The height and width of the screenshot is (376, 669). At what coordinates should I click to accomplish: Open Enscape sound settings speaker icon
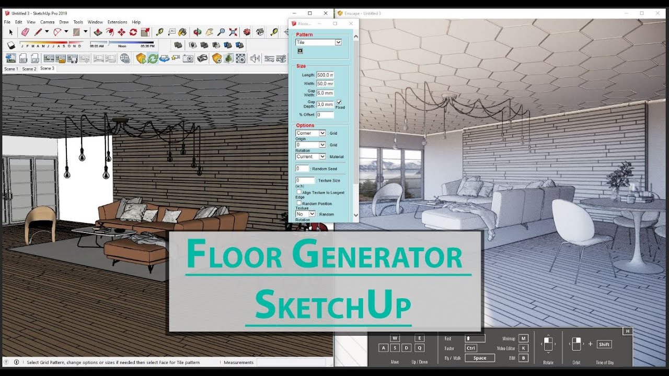(x=255, y=58)
